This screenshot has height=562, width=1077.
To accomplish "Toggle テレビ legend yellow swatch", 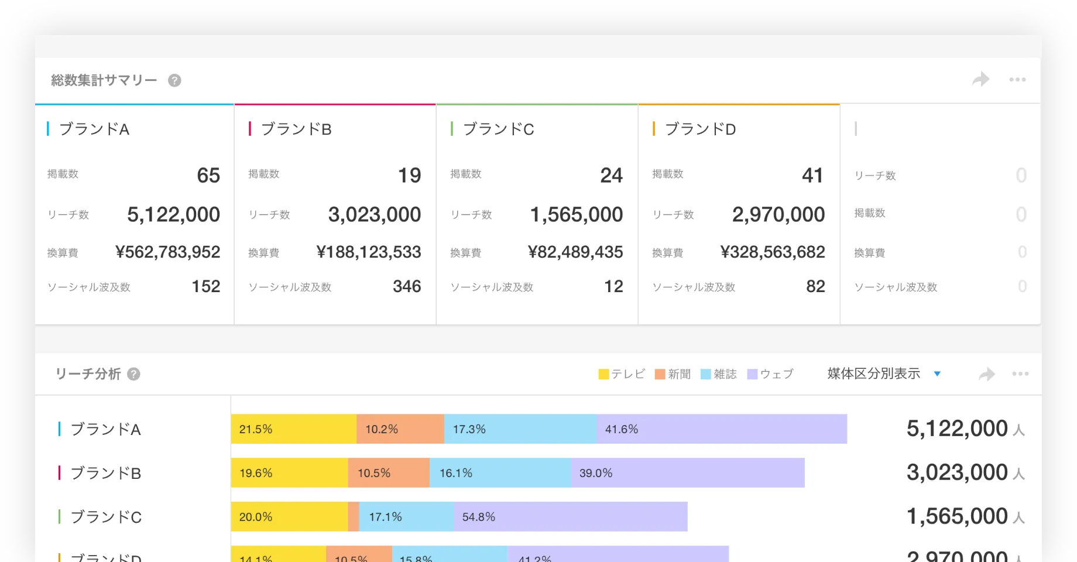I will (x=603, y=374).
